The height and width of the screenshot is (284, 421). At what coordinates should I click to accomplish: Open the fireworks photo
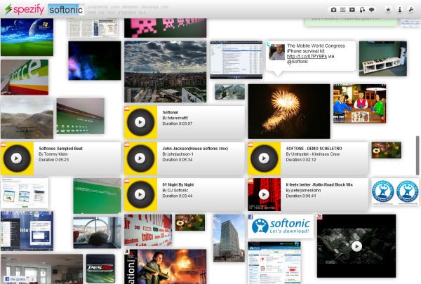[x=289, y=111]
